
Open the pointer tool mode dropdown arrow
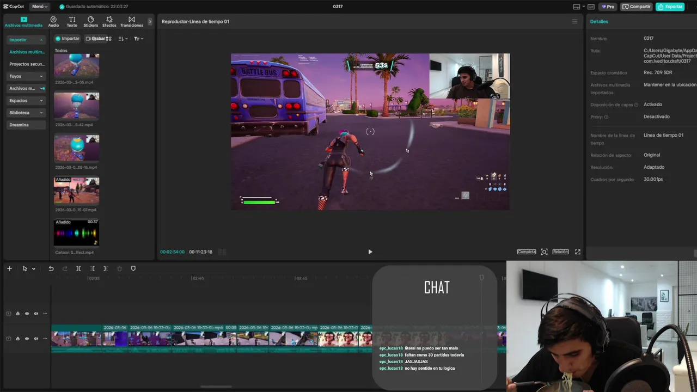pyautogui.click(x=33, y=269)
